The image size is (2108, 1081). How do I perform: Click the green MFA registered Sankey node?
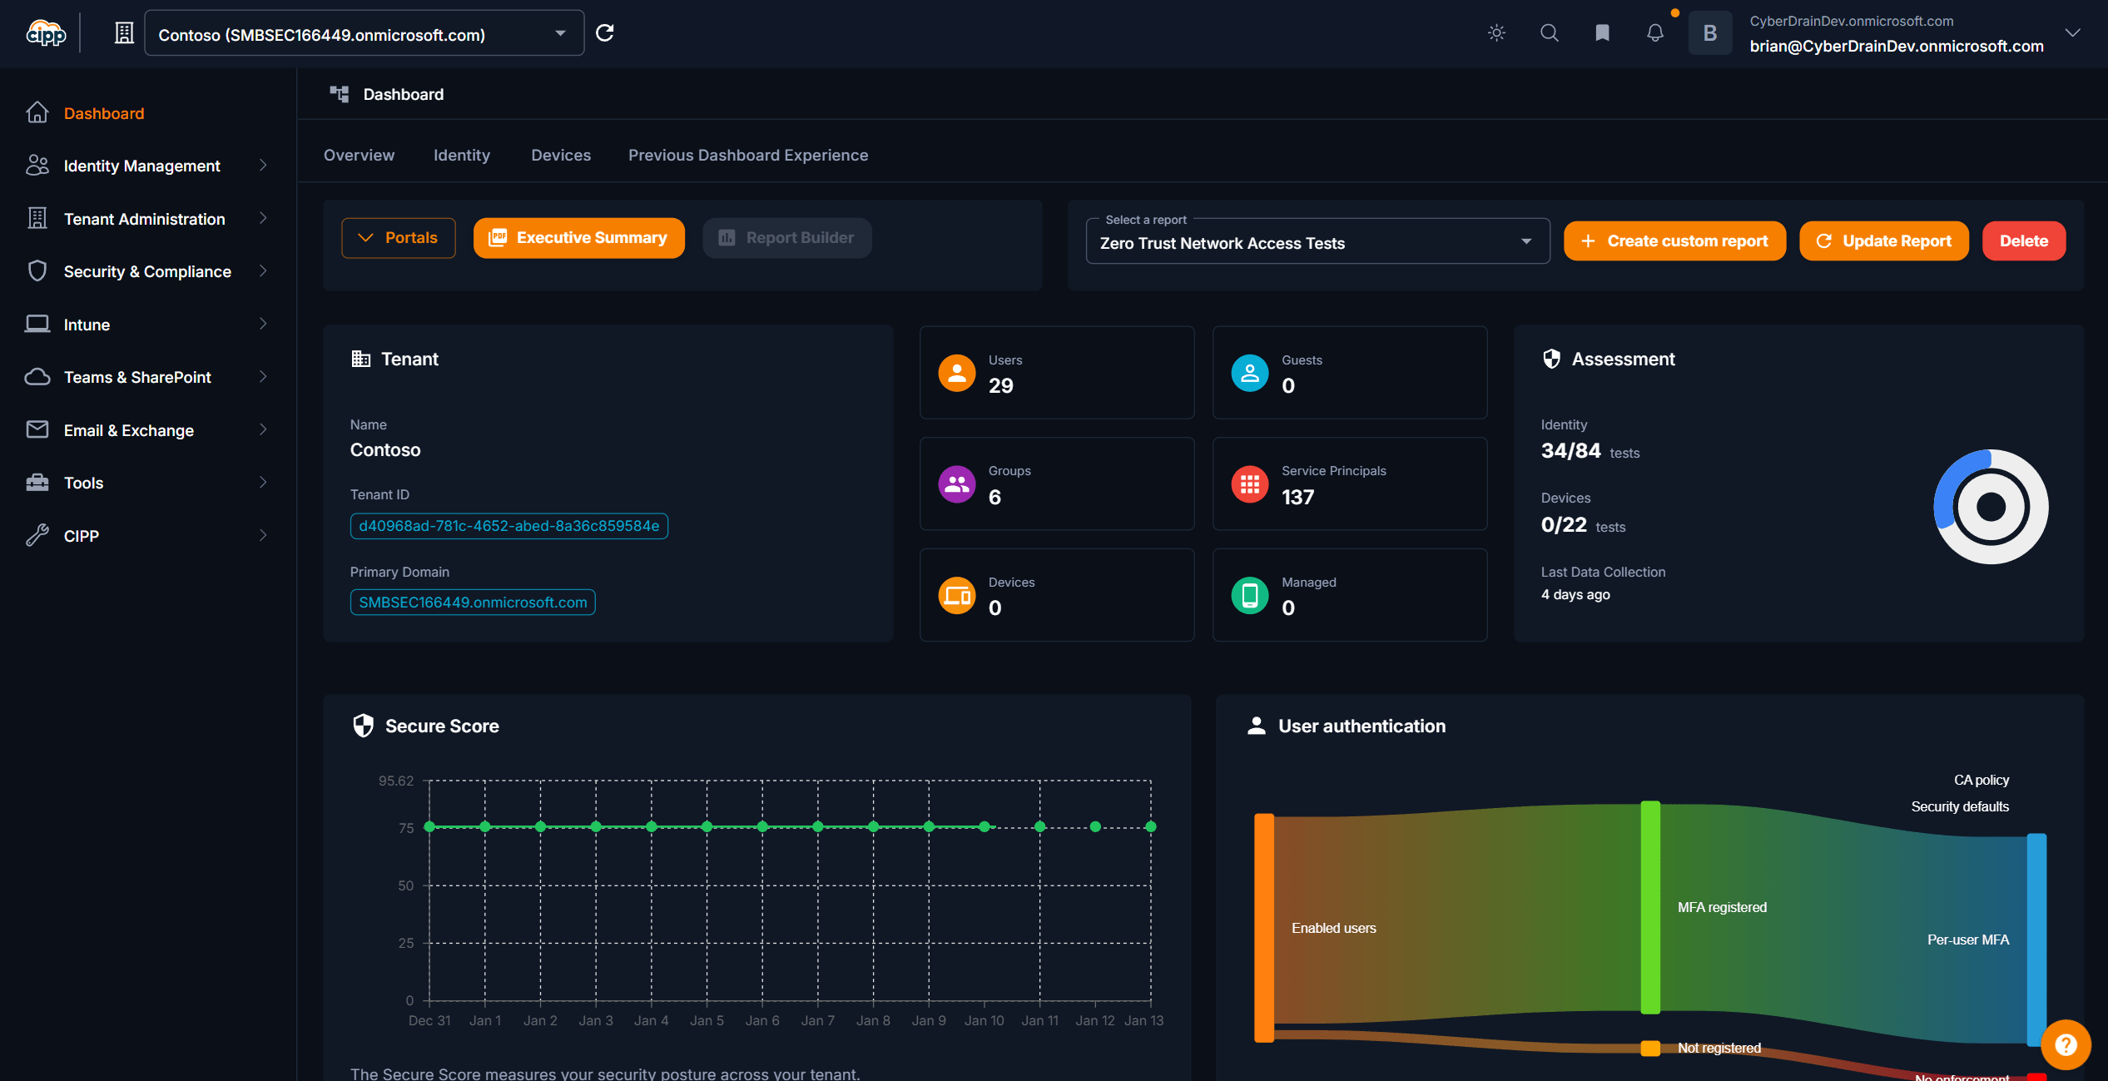(1650, 907)
